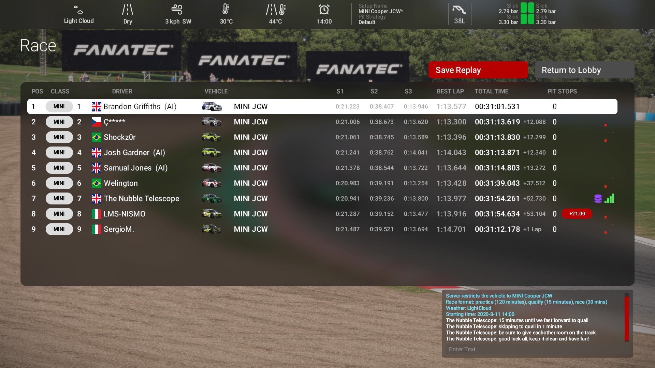Select driver Samual Jones (AI)

(x=136, y=168)
